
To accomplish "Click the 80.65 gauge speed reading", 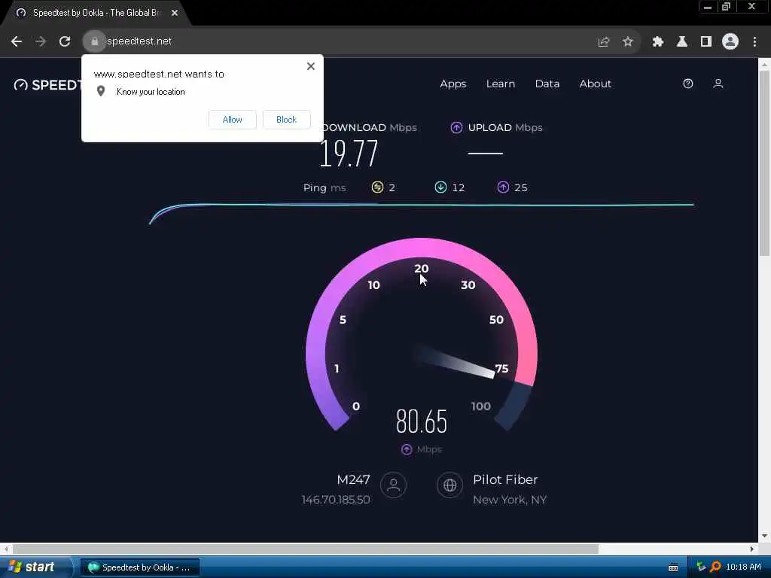I will [422, 421].
